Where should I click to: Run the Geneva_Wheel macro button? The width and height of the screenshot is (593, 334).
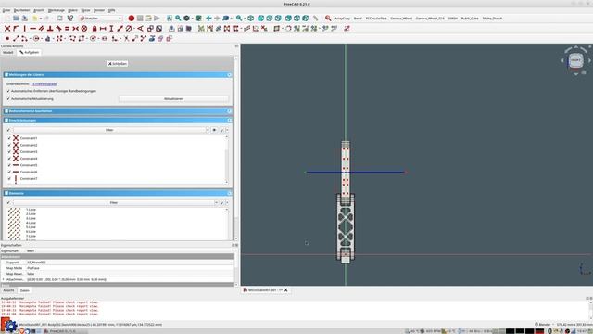(401, 19)
